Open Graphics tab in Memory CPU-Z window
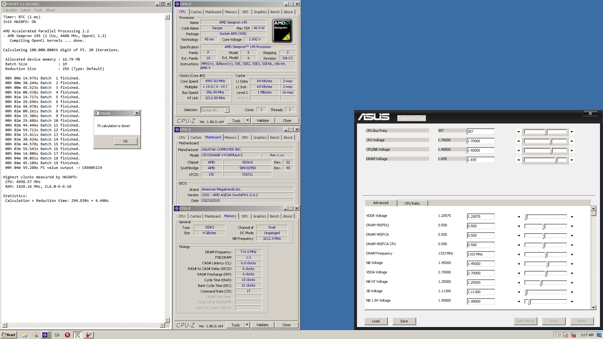Image resolution: width=603 pixels, height=339 pixels. pyautogui.click(x=259, y=216)
